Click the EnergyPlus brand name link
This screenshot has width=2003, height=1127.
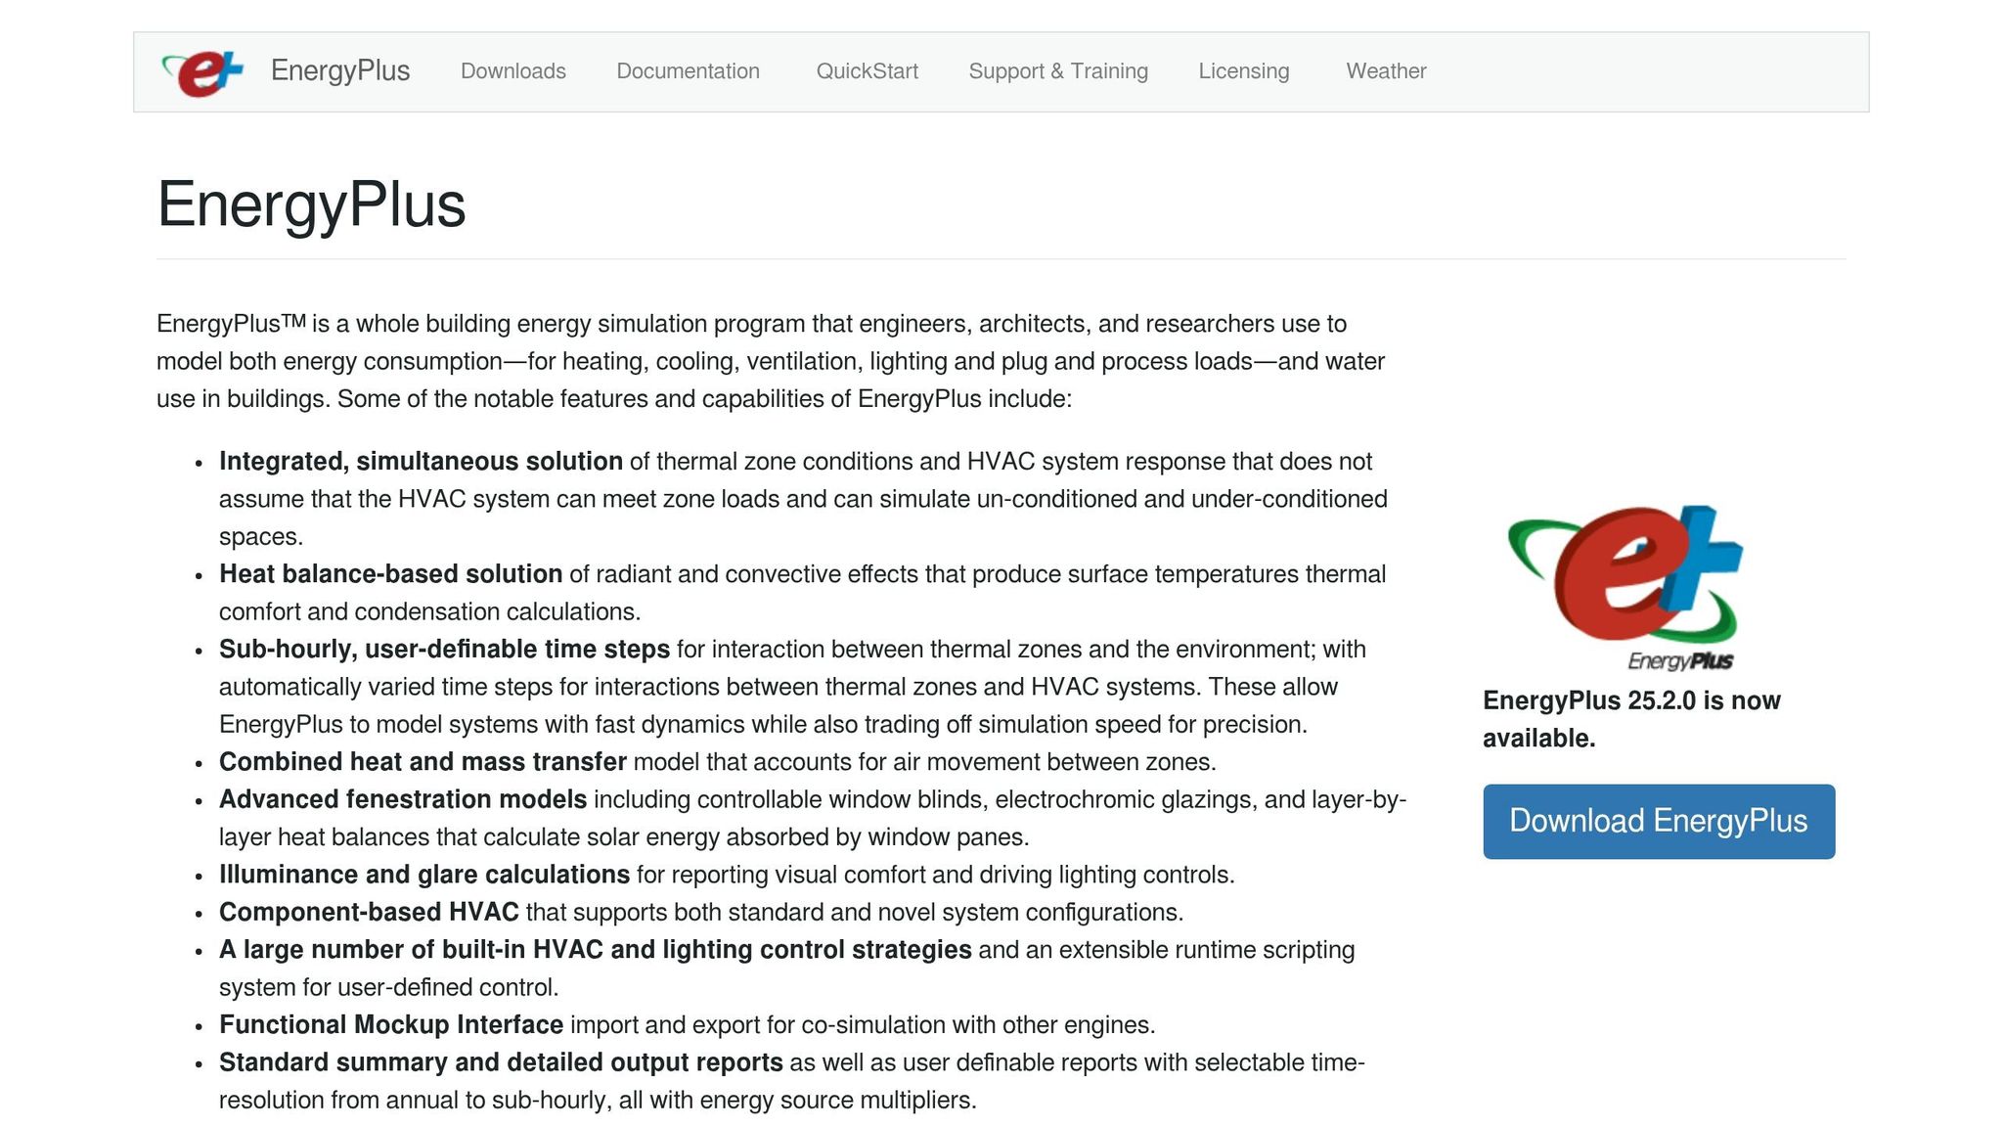click(339, 69)
